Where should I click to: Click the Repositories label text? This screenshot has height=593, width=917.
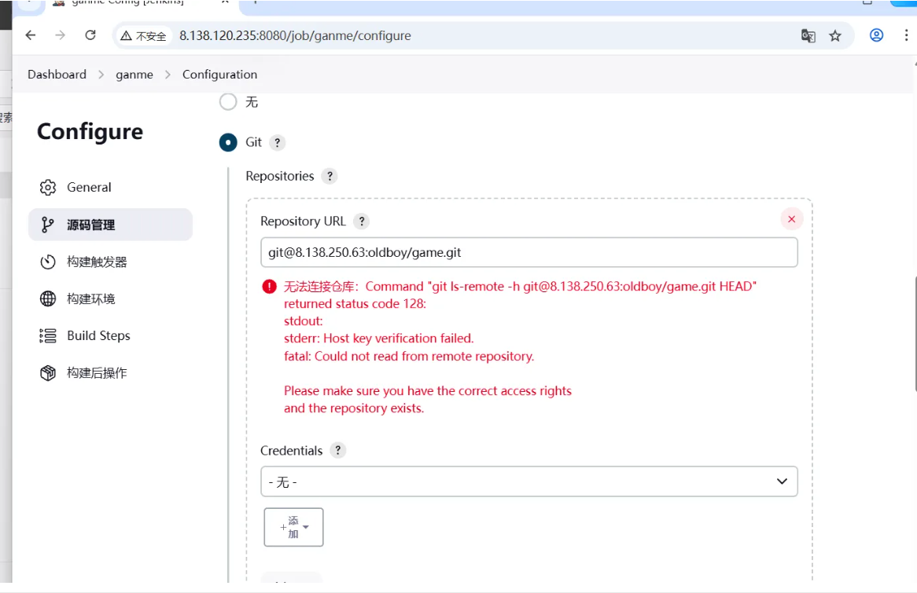[279, 177]
